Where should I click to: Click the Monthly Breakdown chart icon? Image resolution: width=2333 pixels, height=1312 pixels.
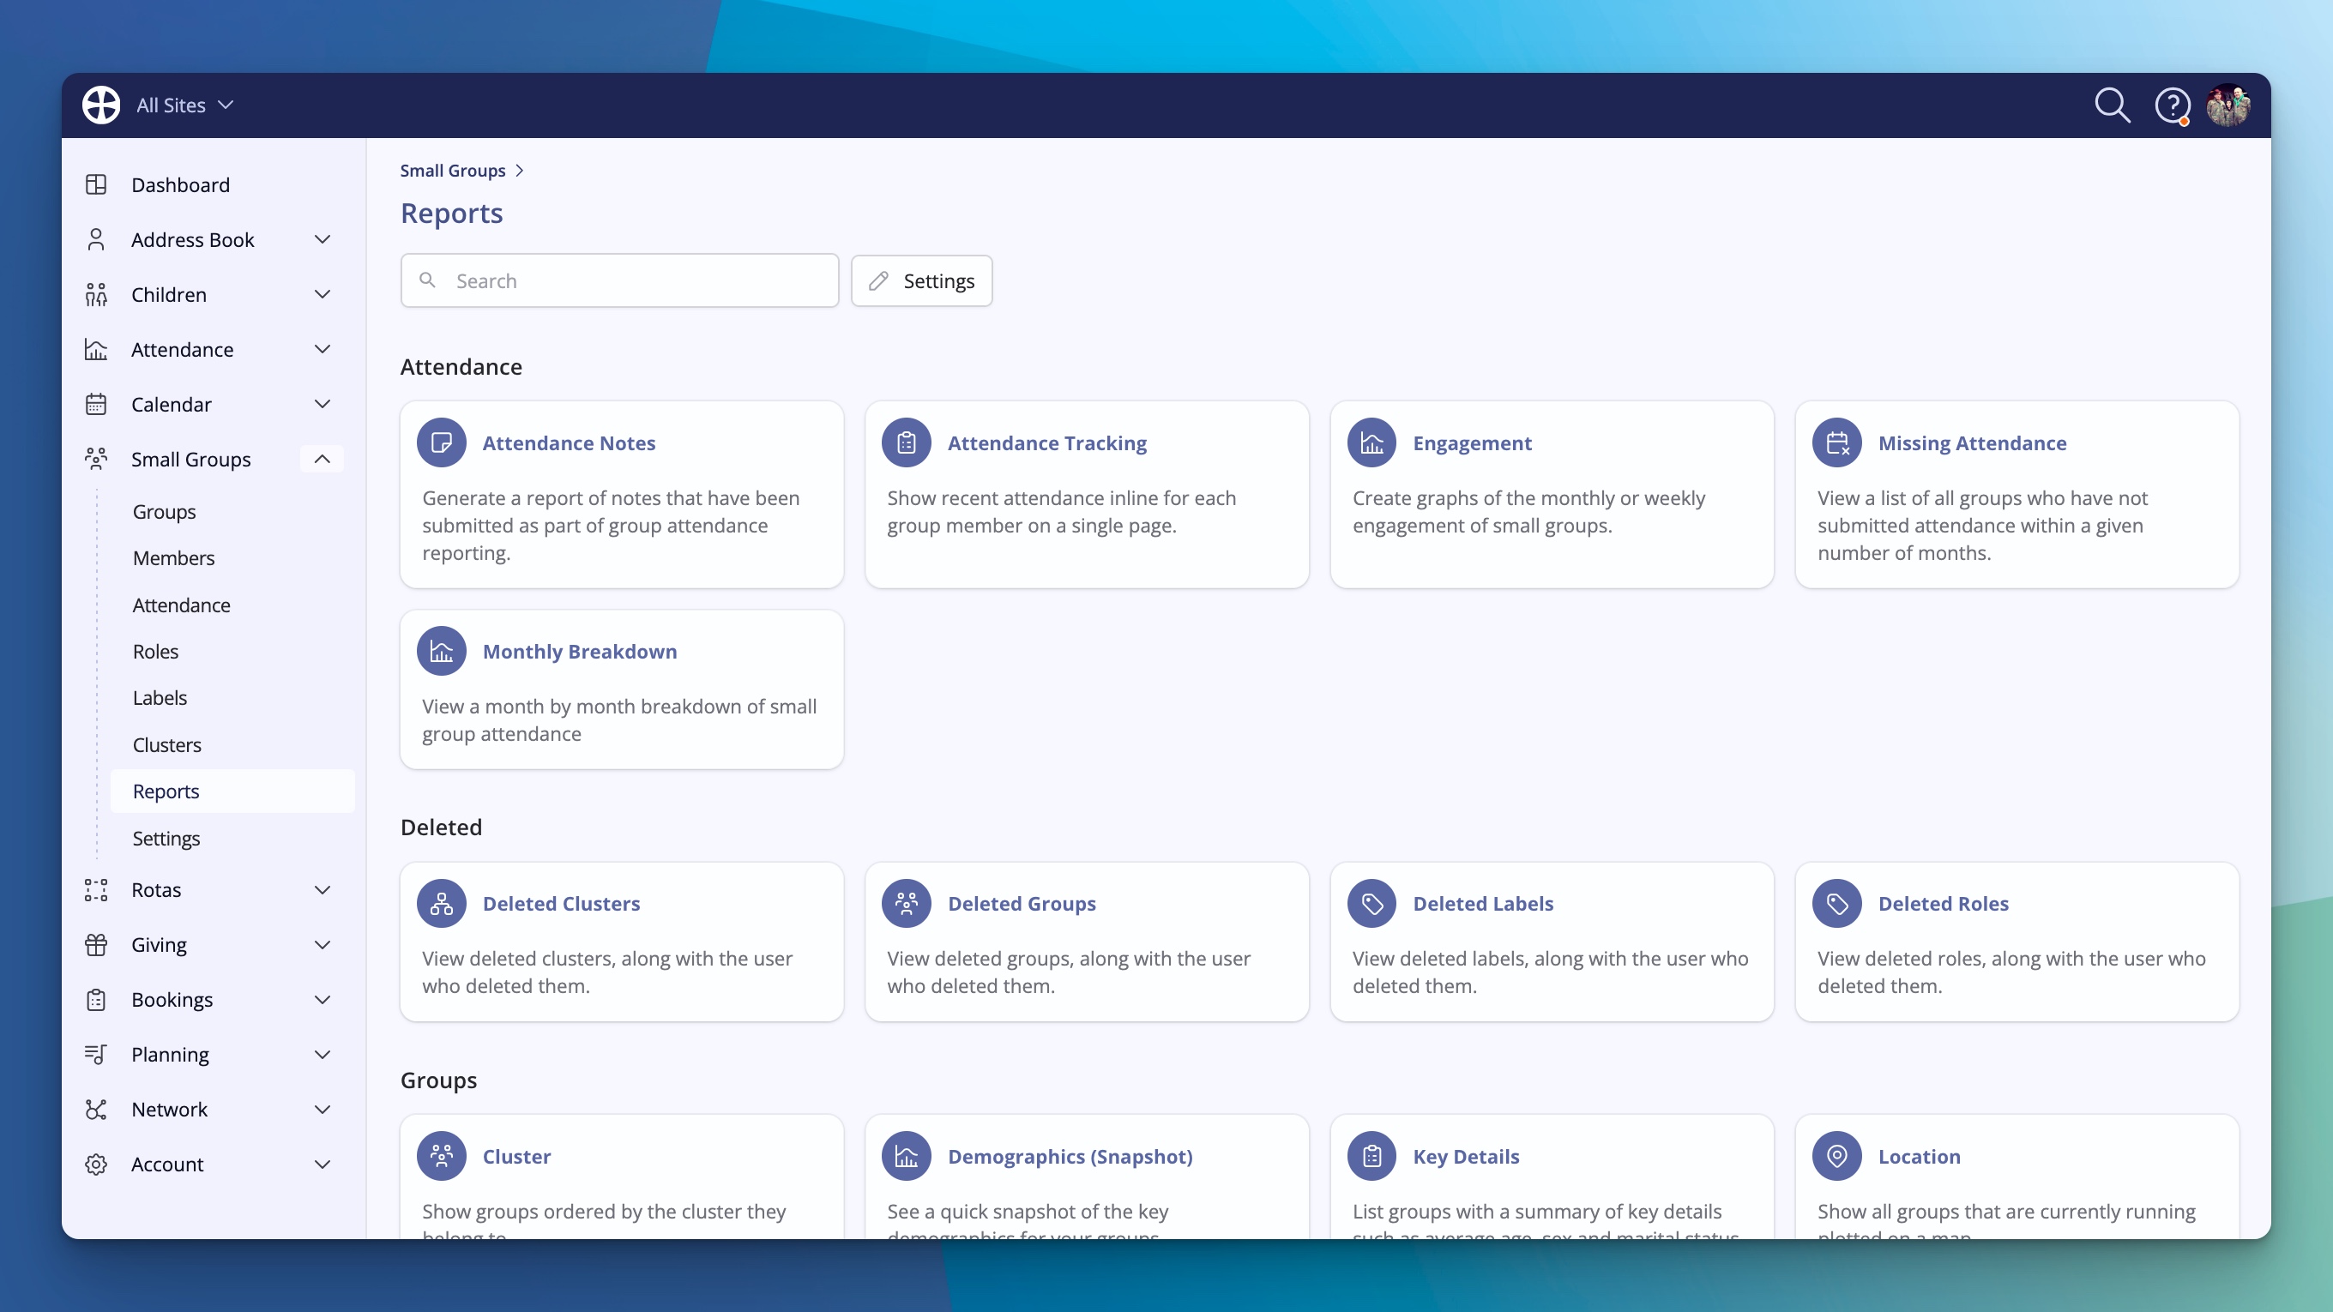(x=441, y=651)
